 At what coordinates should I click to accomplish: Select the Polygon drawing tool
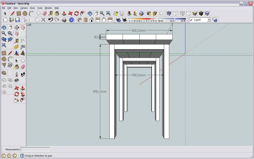pos(4,65)
